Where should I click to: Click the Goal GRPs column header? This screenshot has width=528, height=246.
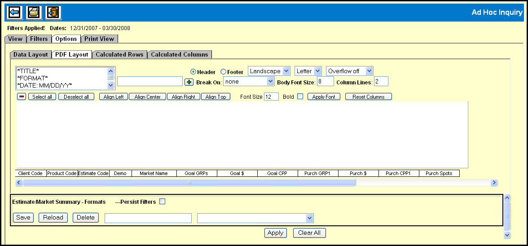pos(197,174)
